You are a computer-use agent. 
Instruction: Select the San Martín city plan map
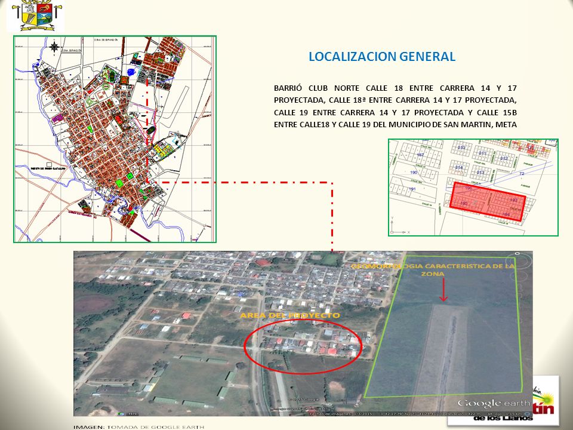(115, 139)
